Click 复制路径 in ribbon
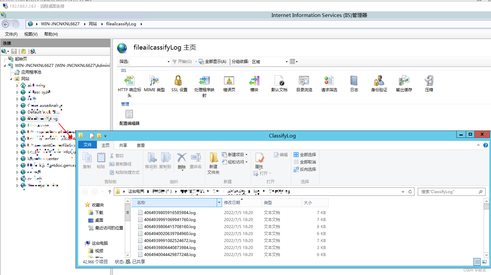 pos(121,164)
